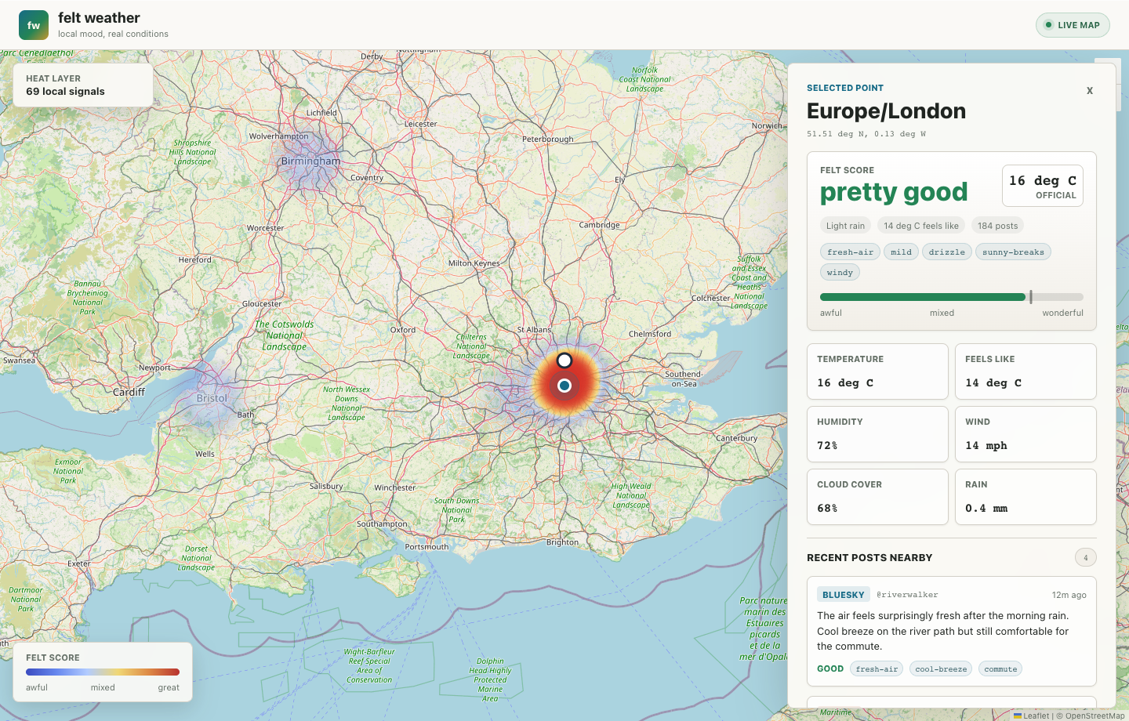Click the Light rain condition chip
This screenshot has width=1129, height=721.
845,225
